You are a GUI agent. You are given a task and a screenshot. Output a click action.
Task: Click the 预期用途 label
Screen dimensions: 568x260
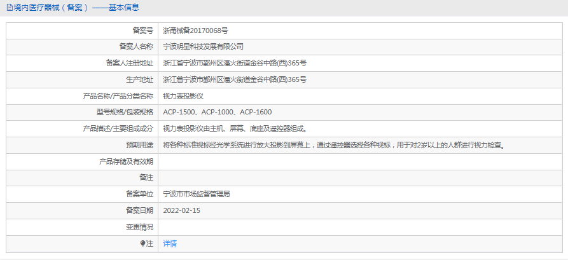[x=139, y=145]
